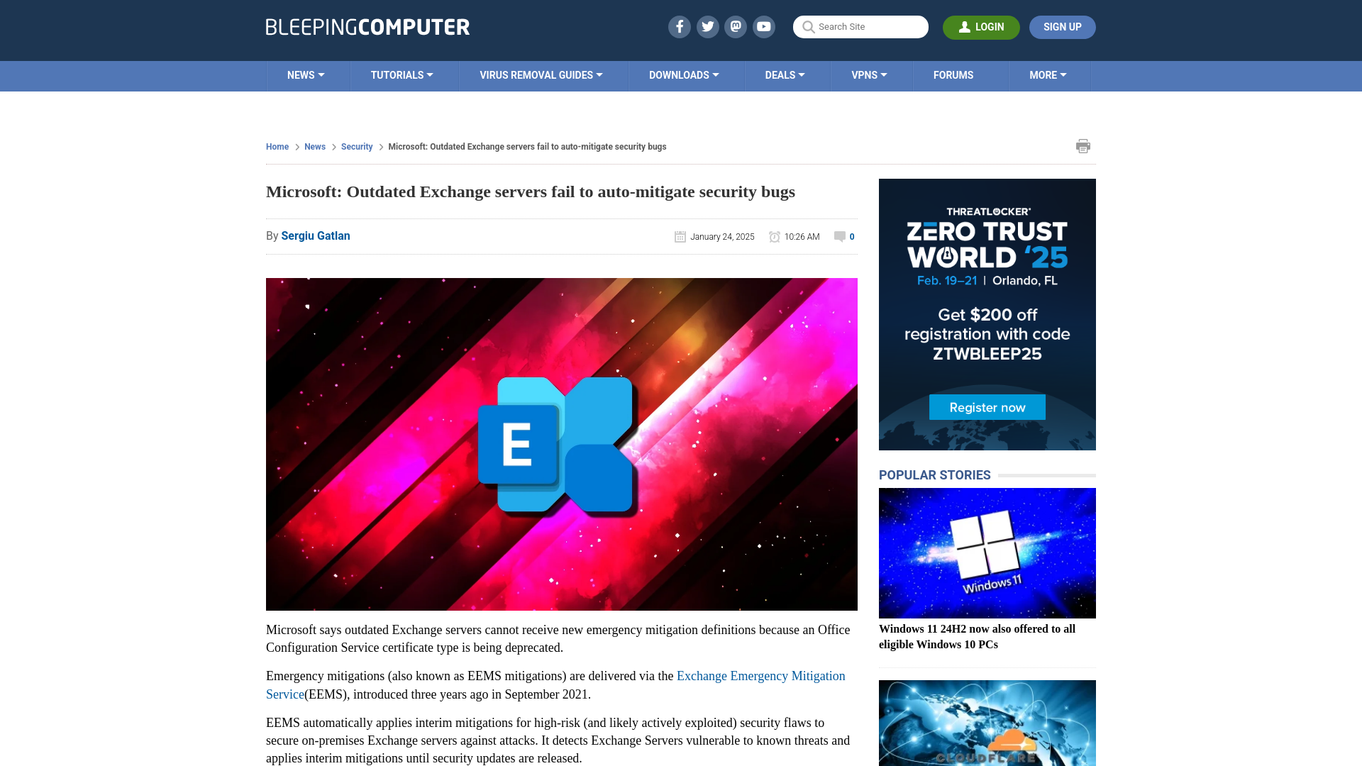This screenshot has height=766, width=1362.
Task: Click the print article icon
Action: click(1083, 145)
